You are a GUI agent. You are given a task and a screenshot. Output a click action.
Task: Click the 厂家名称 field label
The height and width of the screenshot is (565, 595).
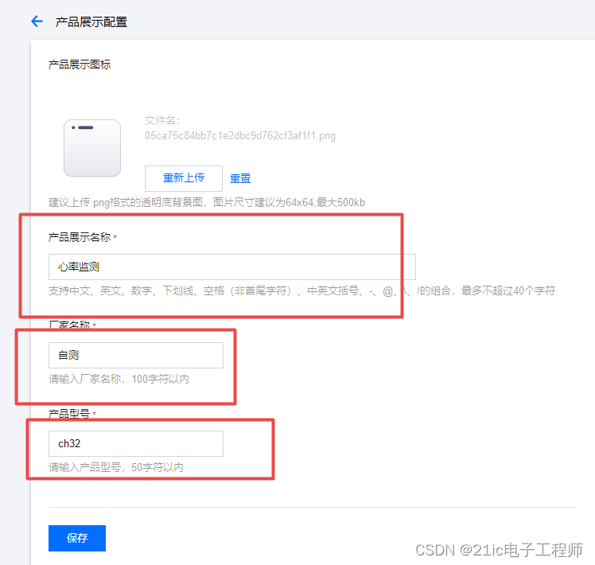[69, 325]
